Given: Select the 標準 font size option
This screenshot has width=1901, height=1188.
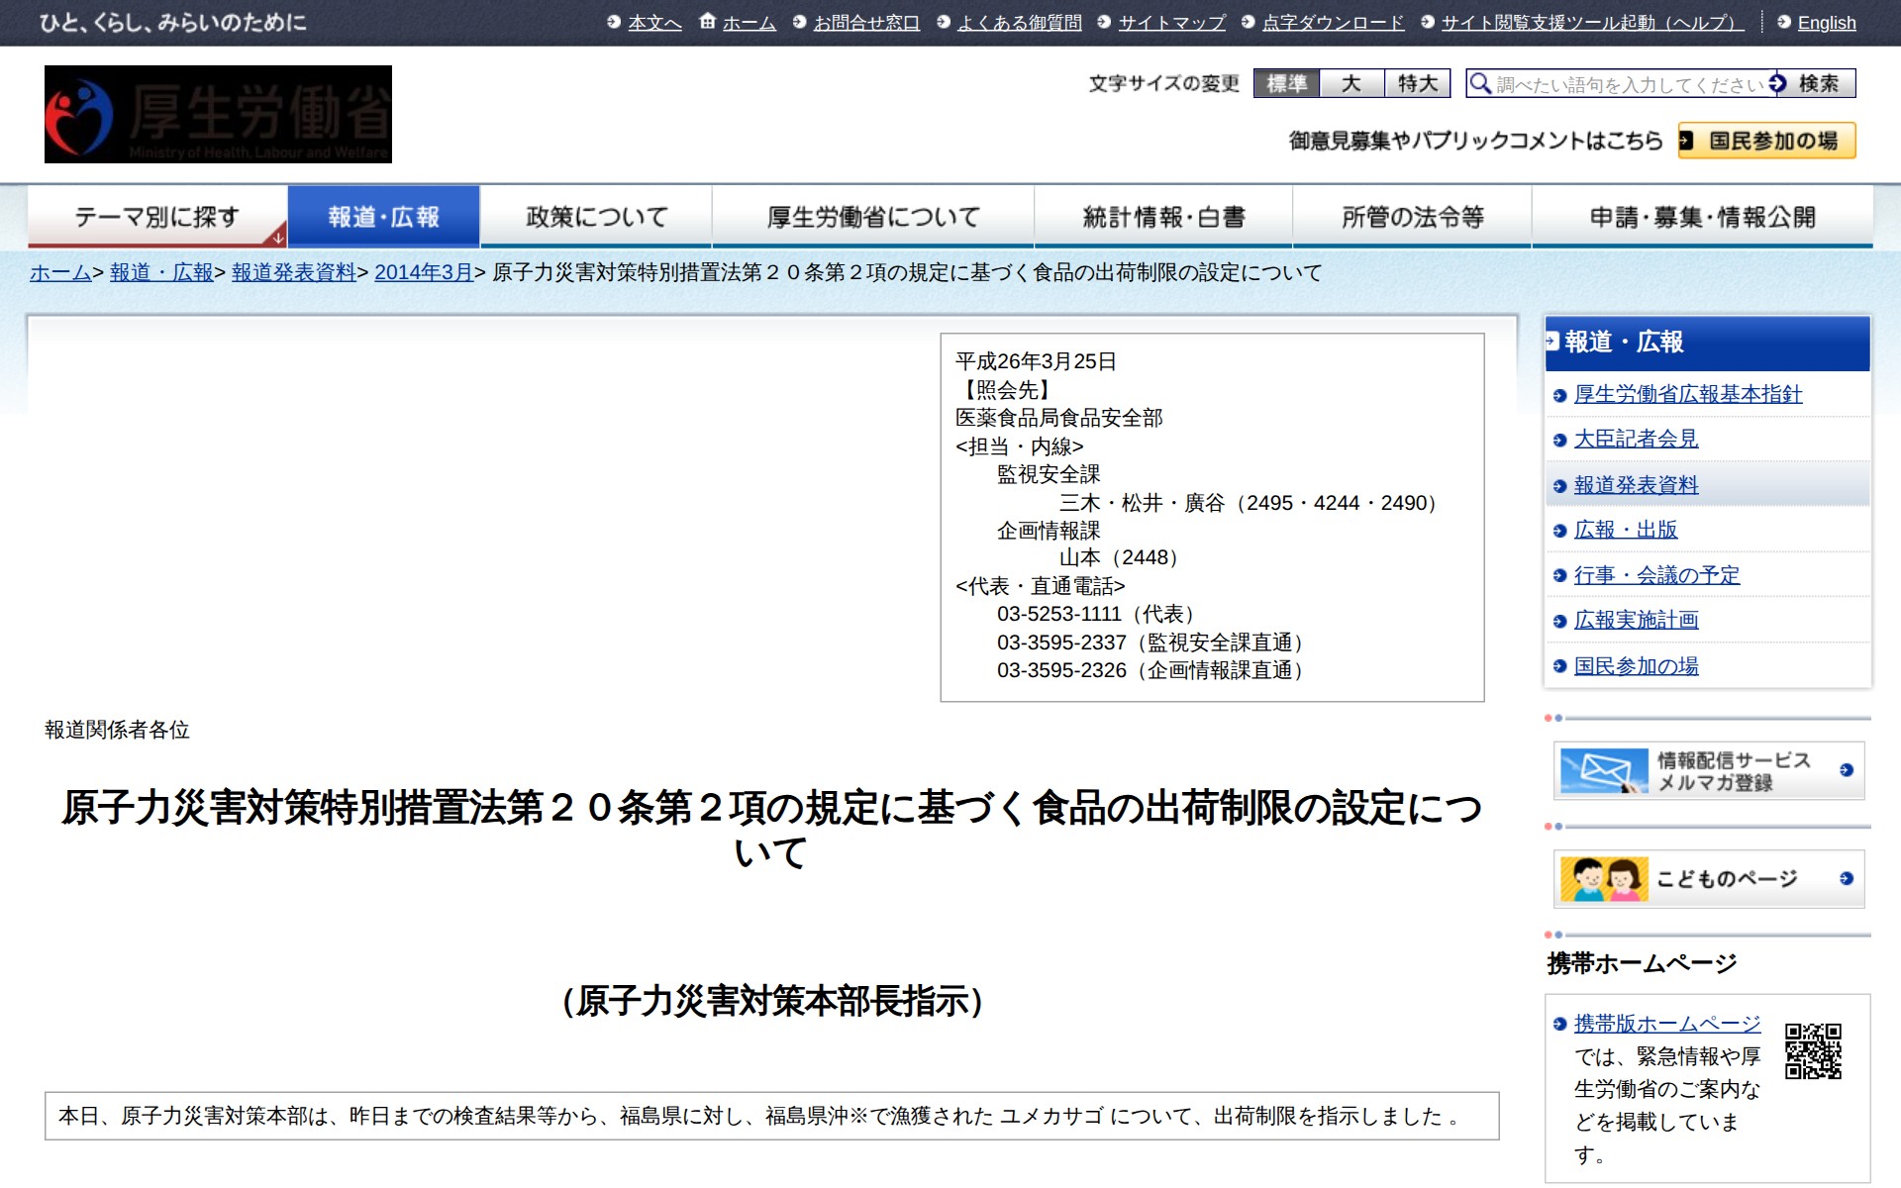Looking at the screenshot, I should click(x=1287, y=84).
